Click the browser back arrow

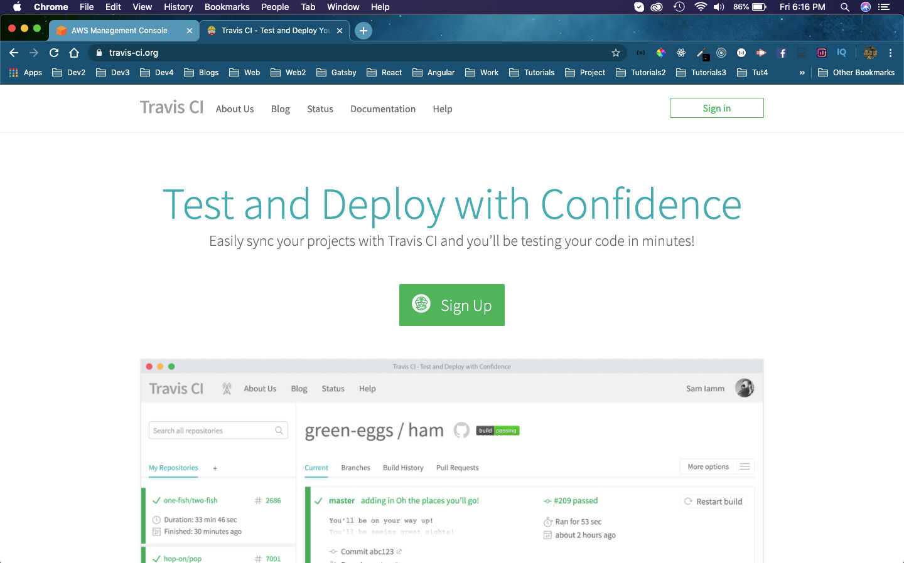(x=14, y=53)
